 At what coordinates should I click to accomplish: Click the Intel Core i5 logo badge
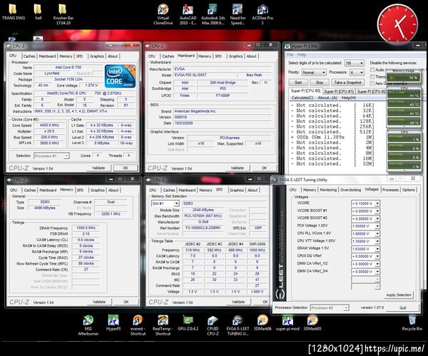click(x=120, y=76)
